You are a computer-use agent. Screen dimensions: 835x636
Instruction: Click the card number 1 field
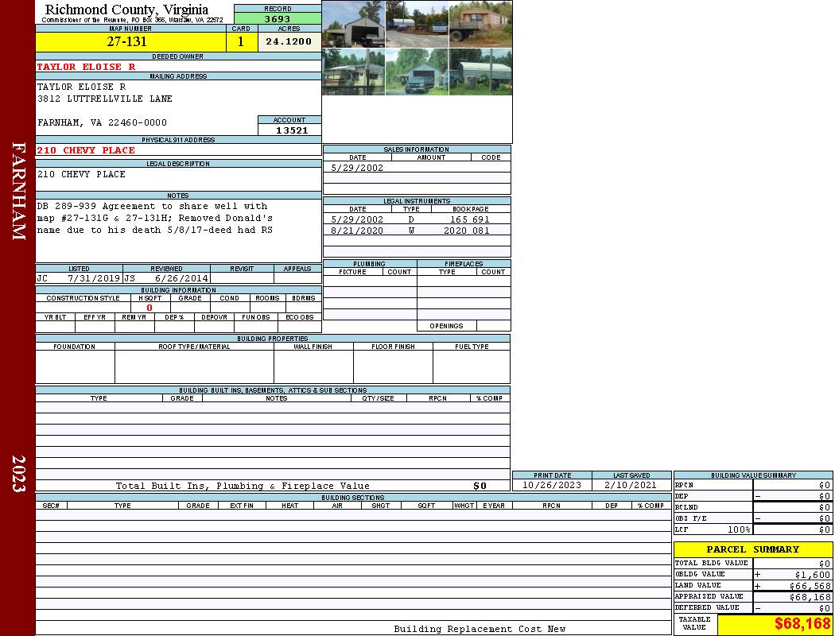(x=241, y=41)
